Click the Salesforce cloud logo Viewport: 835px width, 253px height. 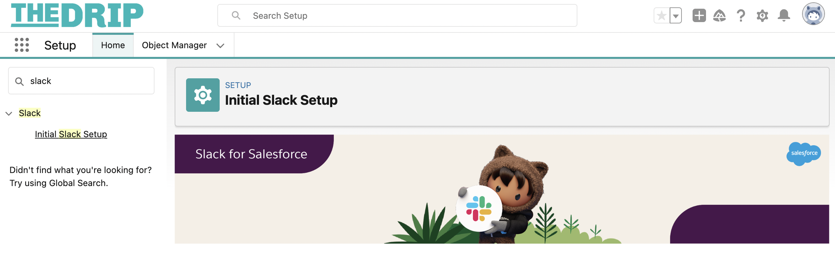click(x=804, y=154)
